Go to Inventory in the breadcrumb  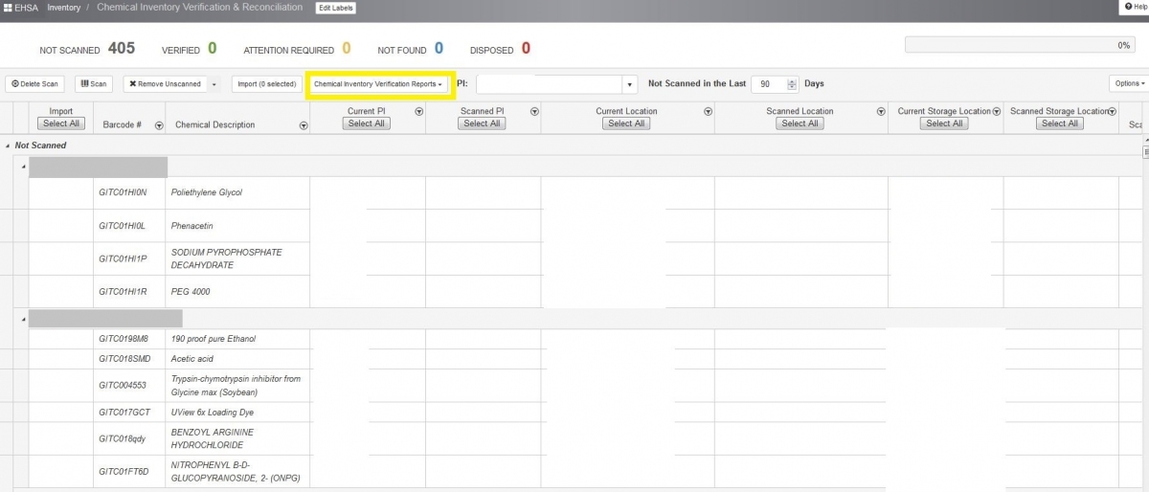(64, 8)
